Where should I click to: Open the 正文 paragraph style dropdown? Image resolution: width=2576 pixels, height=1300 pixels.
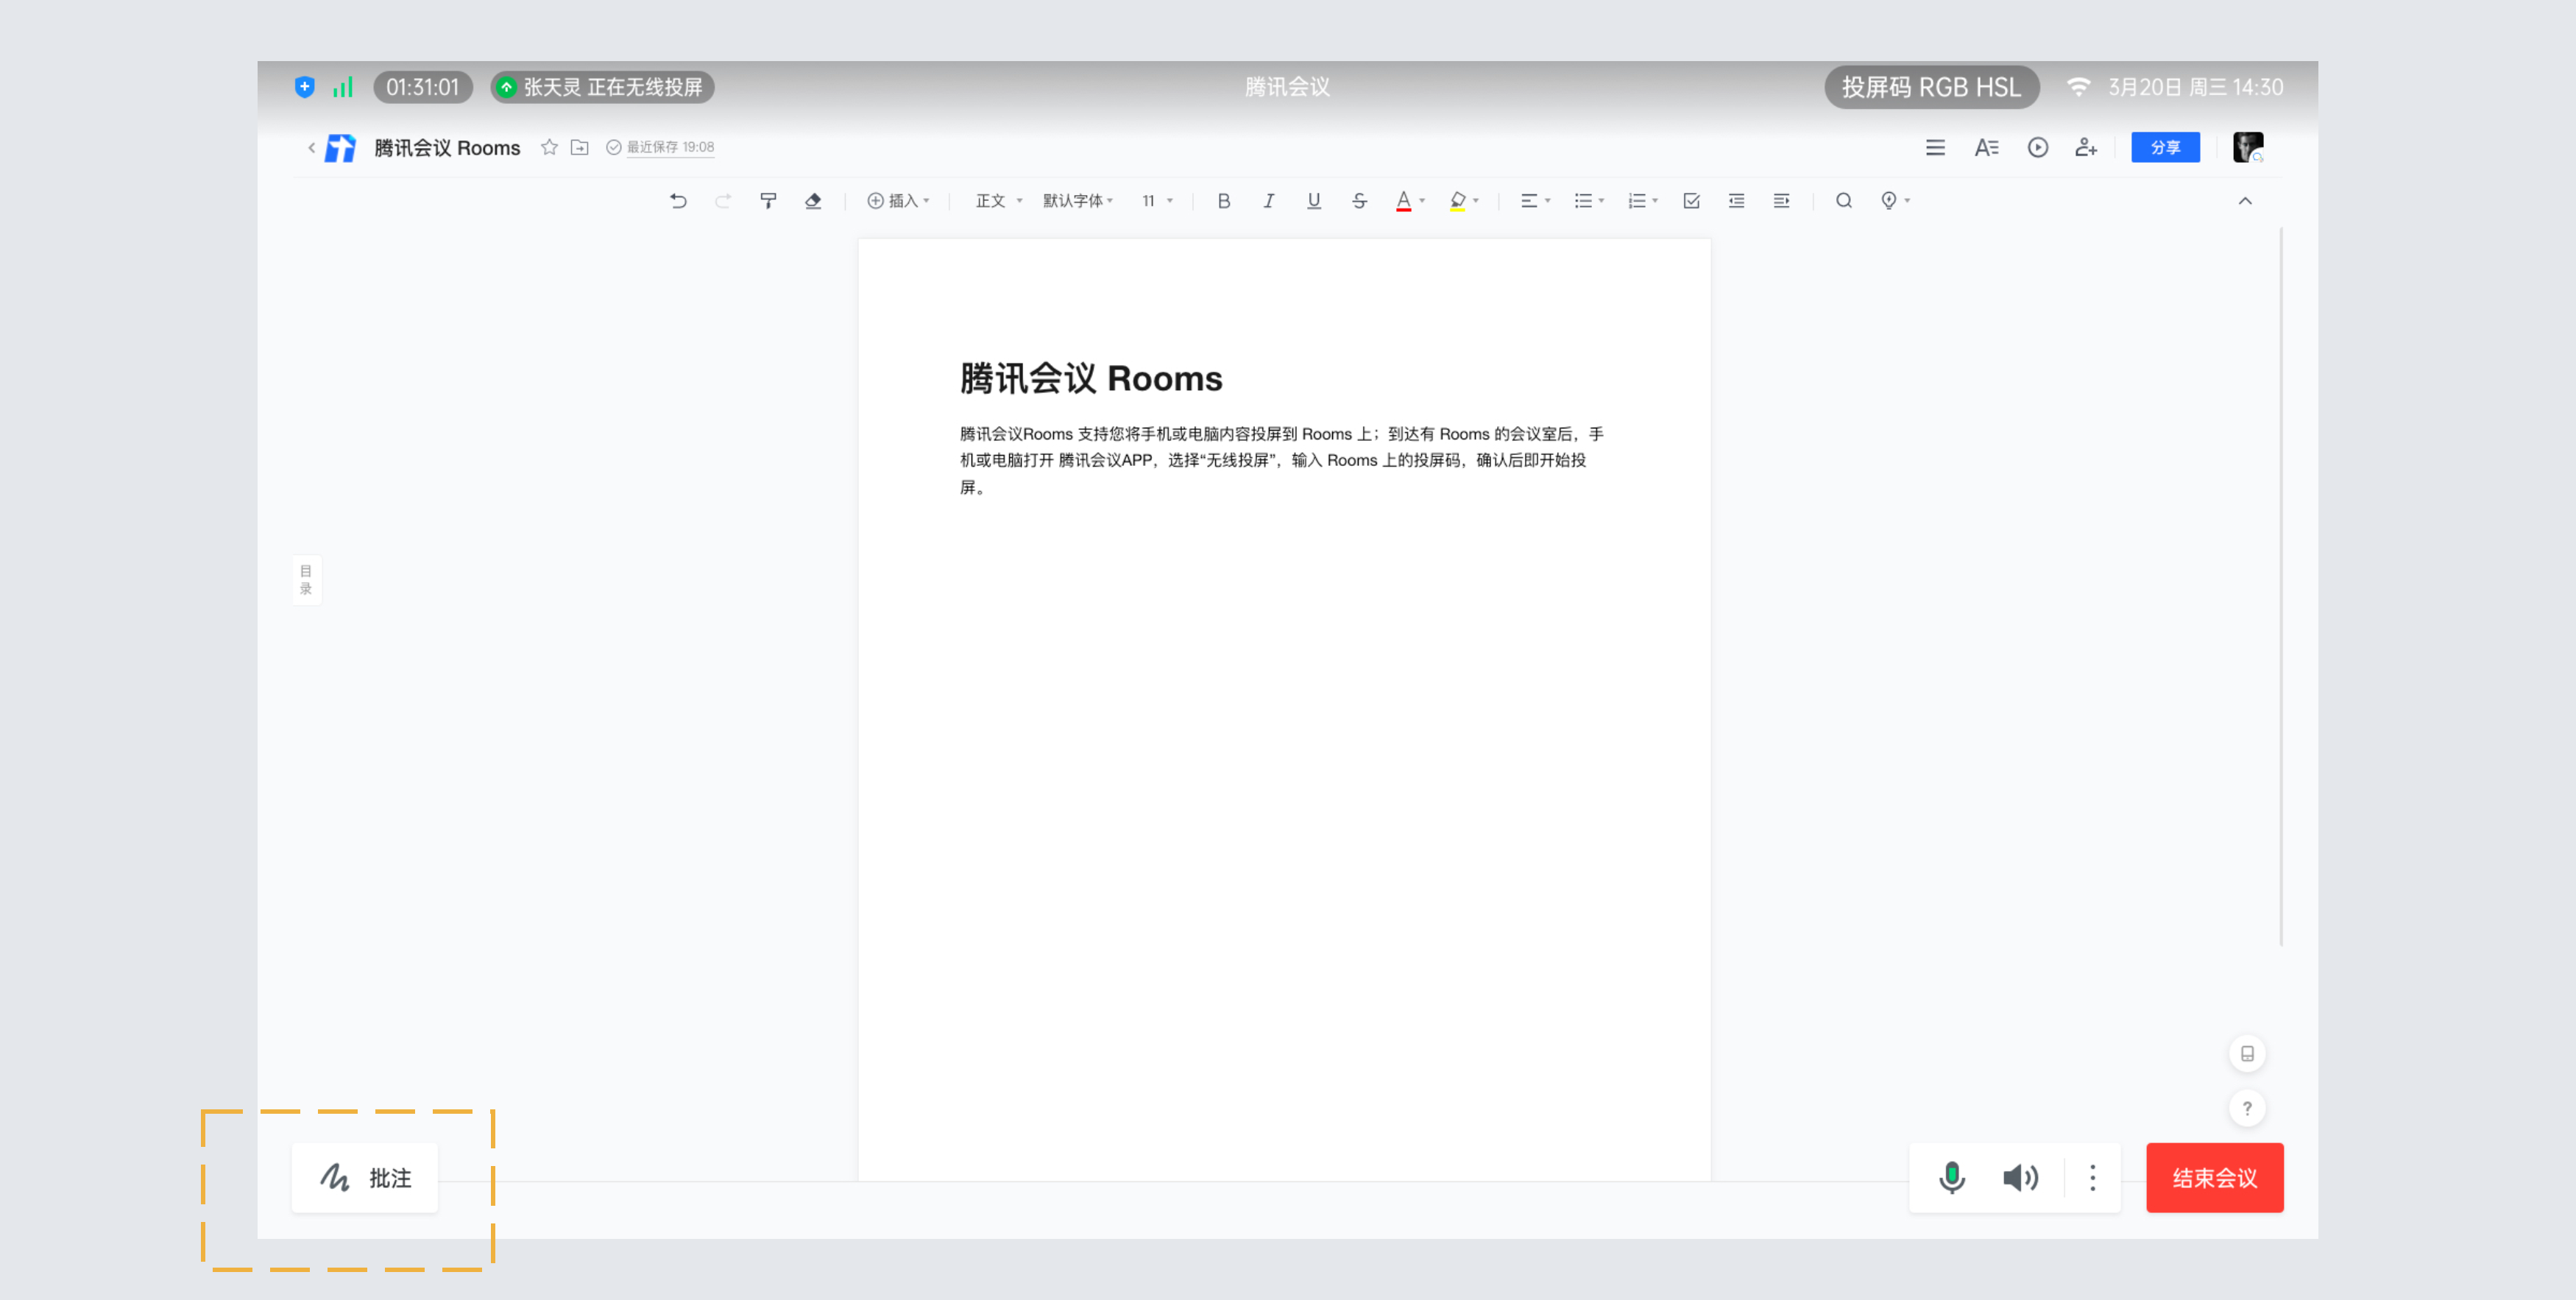(999, 201)
